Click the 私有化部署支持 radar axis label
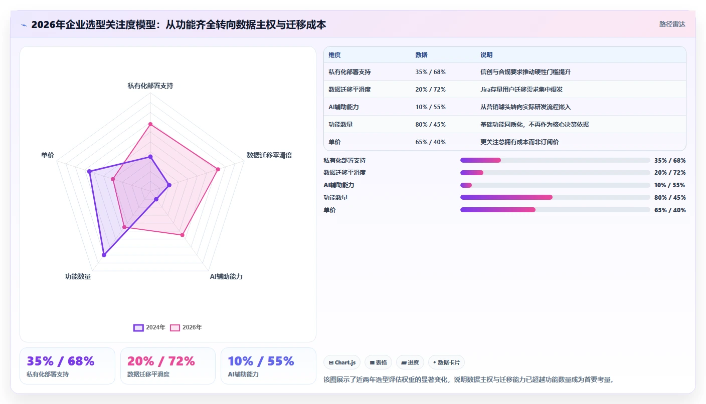706x404 pixels. click(x=150, y=86)
